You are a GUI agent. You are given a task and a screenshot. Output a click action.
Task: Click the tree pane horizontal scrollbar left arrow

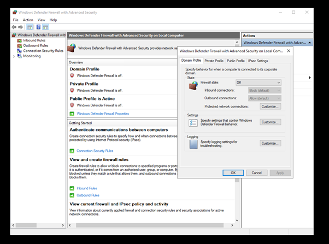point(13,225)
